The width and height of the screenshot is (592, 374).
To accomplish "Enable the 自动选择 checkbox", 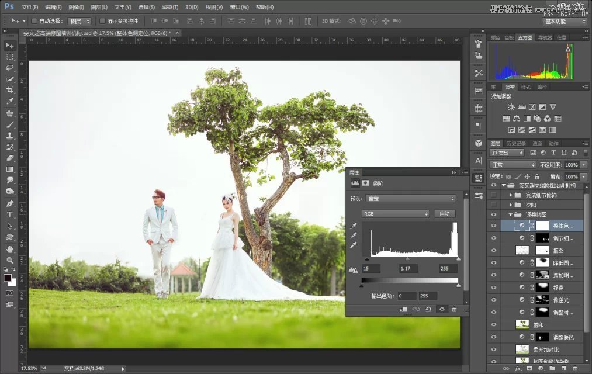I will pyautogui.click(x=34, y=21).
